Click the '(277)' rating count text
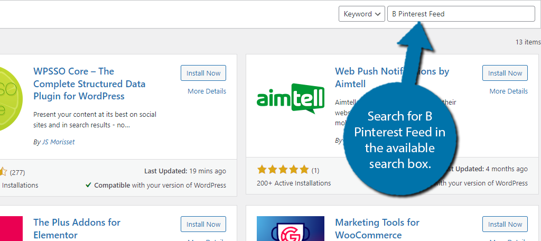 [x=17, y=172]
